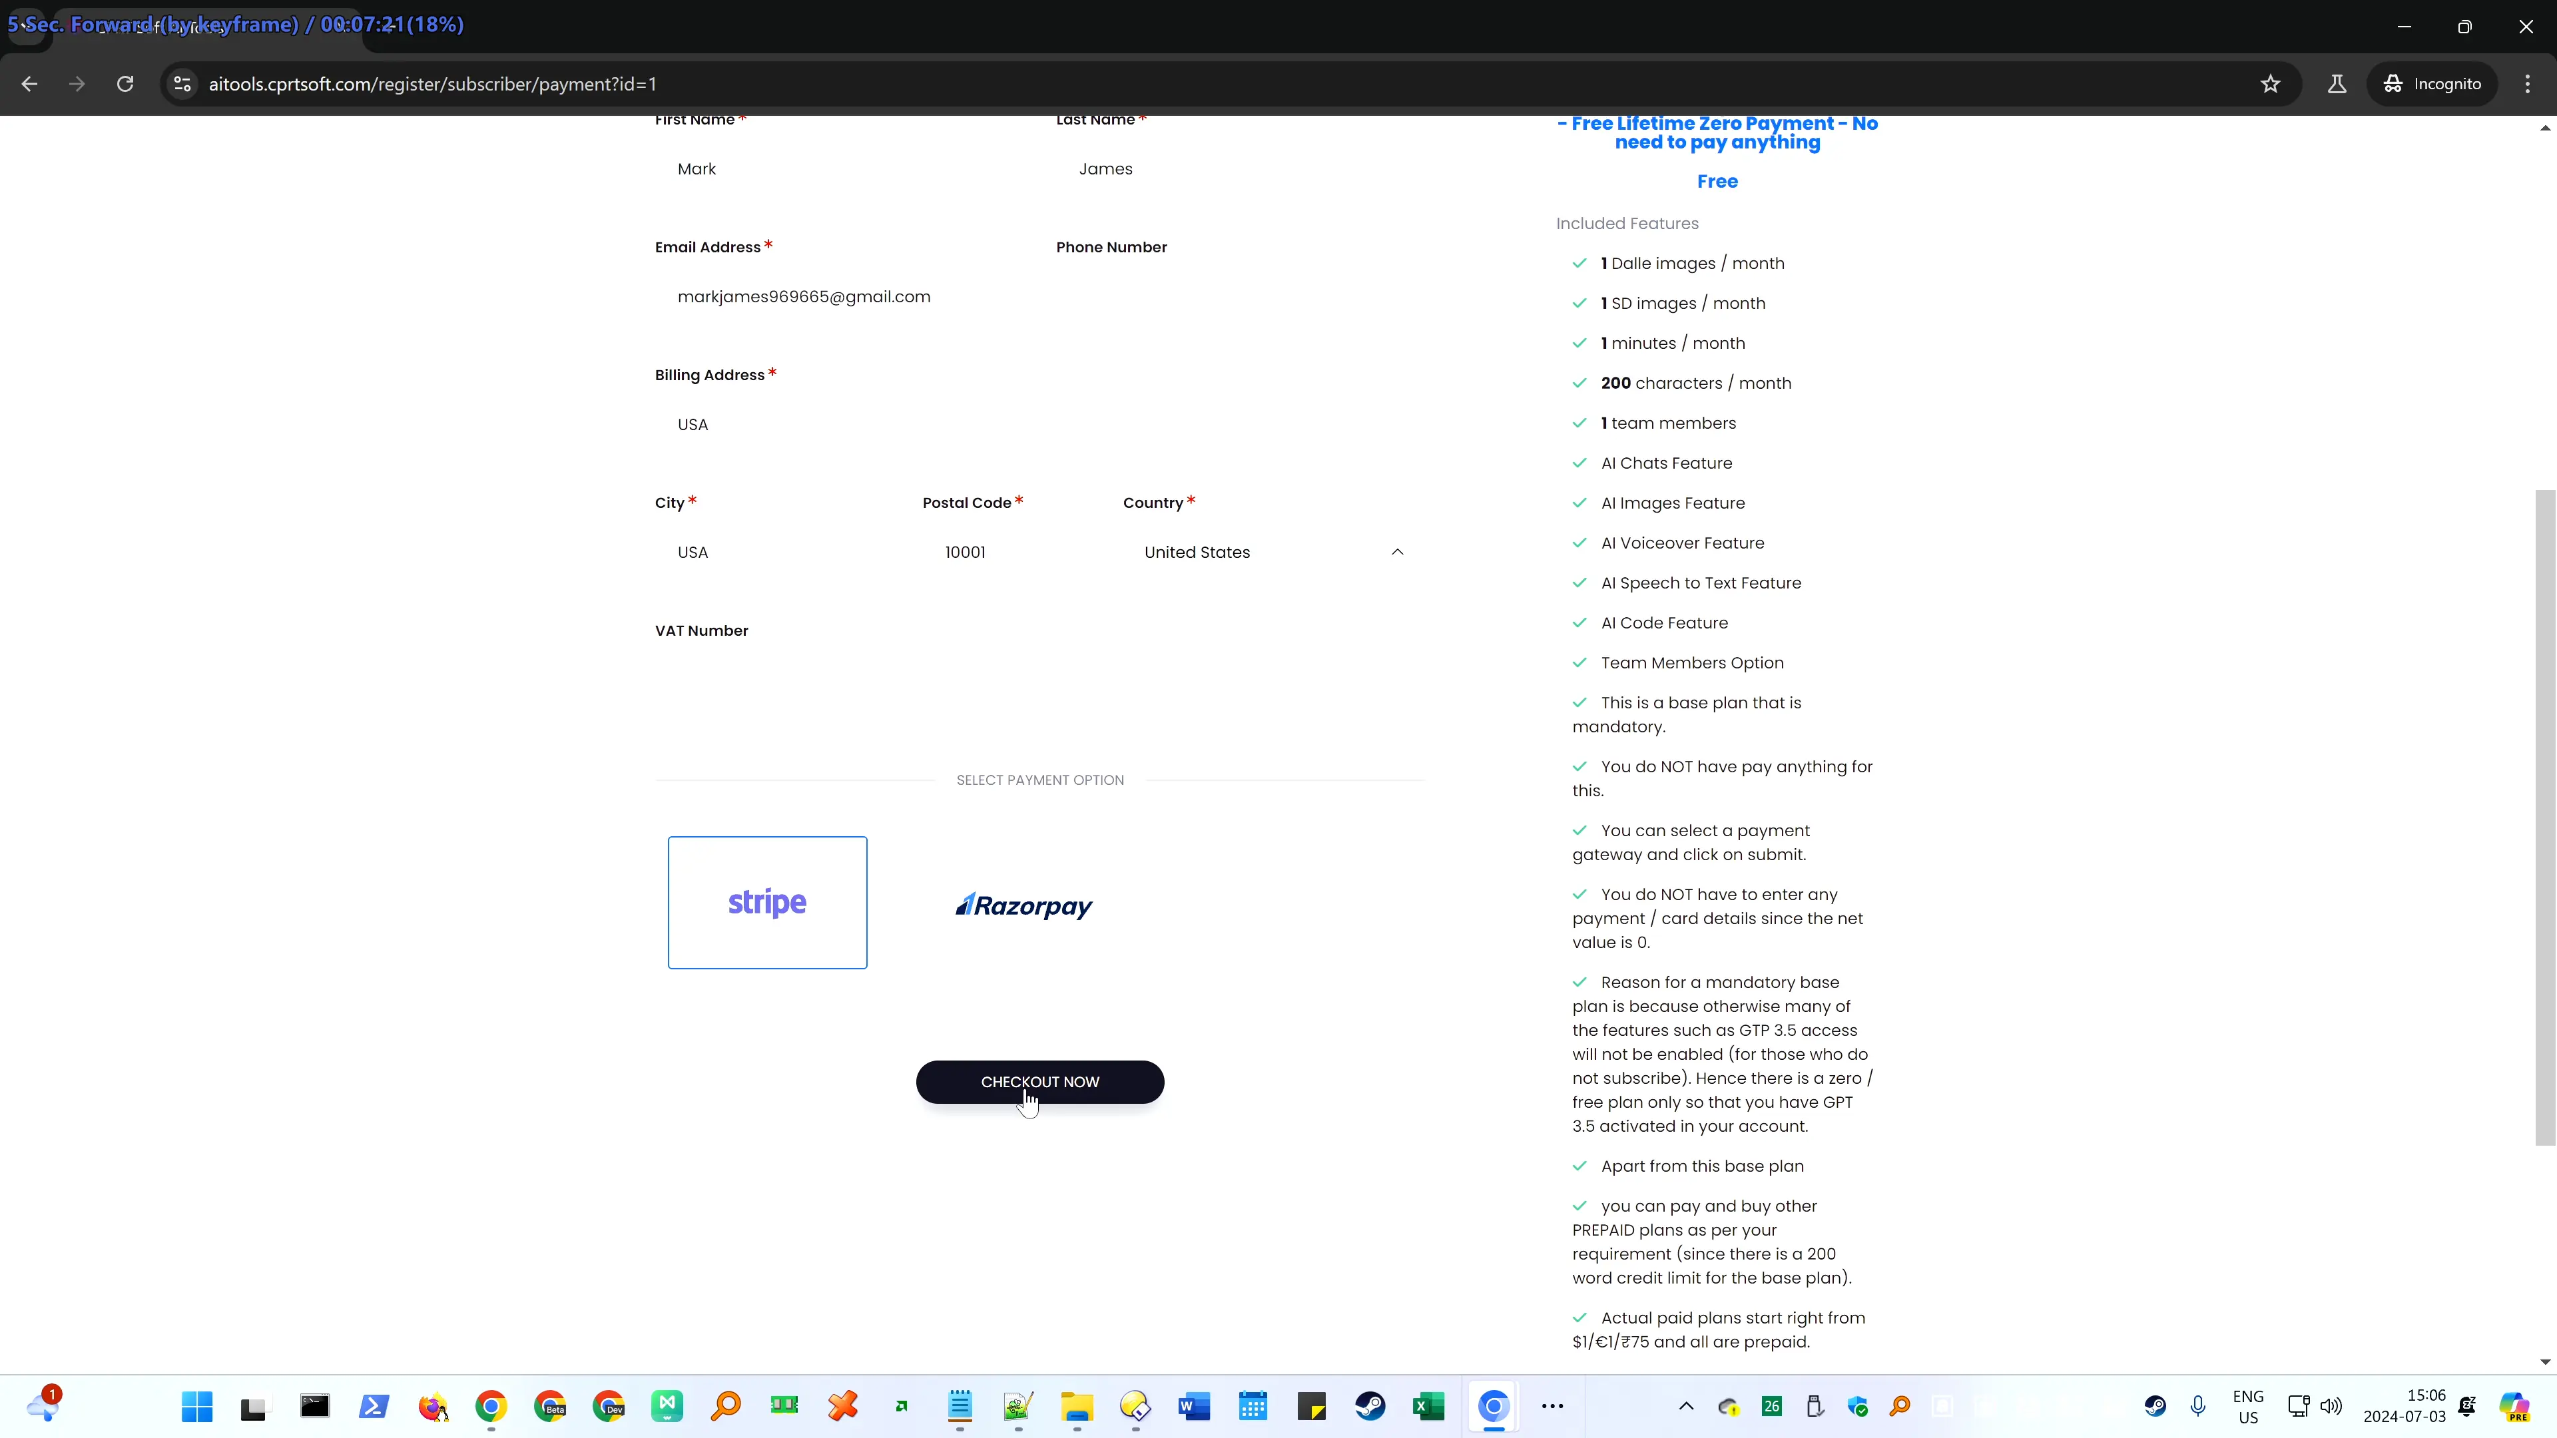Screen dimensions: 2557x1438
Task: Click the Country field dropdown arrow
Action: point(1398,551)
